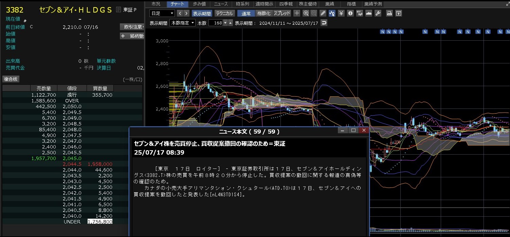
Task: Open the document icon beside セブン&アイ・HLDGS
Action: pyautogui.click(x=118, y=9)
